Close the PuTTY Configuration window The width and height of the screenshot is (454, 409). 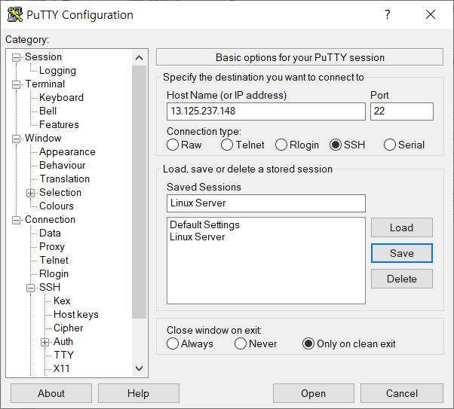click(x=431, y=14)
